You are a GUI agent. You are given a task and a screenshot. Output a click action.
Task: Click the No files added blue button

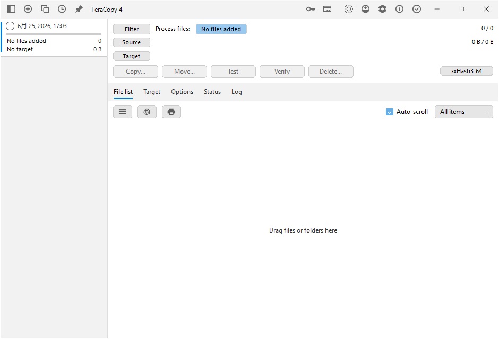click(221, 29)
